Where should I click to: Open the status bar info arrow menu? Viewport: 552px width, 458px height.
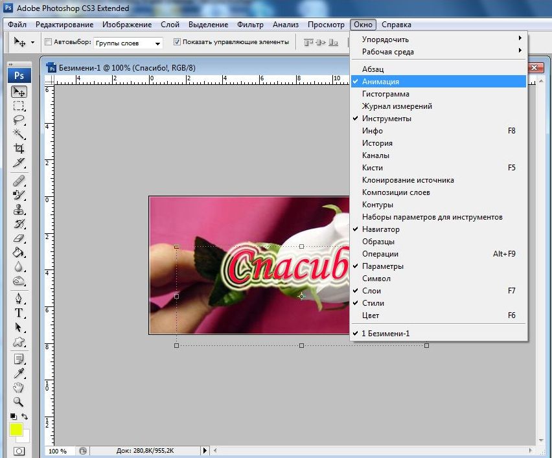[205, 451]
